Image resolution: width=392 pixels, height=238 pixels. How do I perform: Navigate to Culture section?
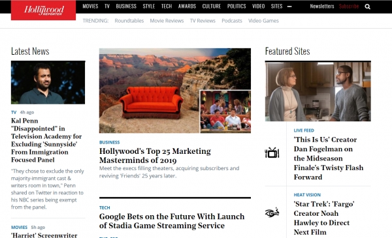click(212, 7)
